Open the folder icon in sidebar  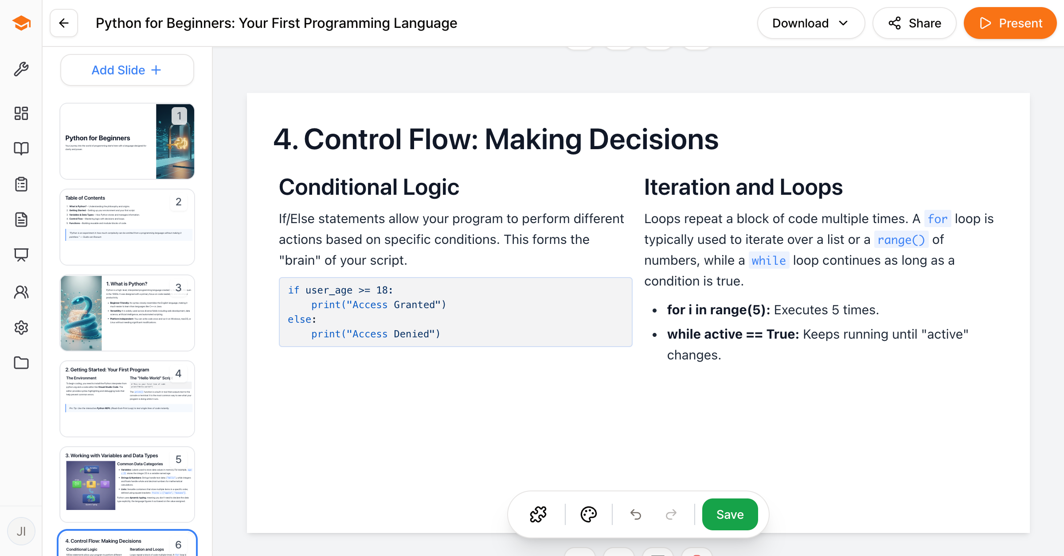(21, 363)
